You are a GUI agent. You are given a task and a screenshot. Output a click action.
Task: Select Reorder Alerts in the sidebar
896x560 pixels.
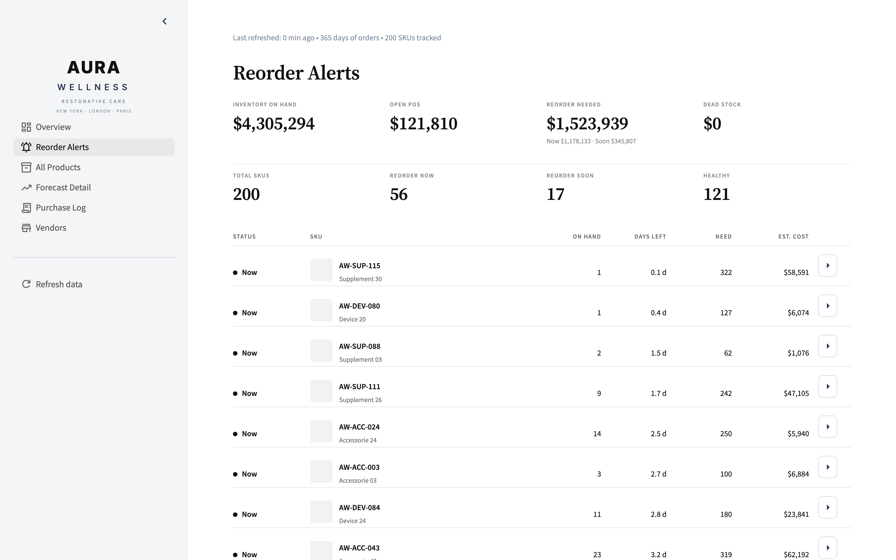pos(94,147)
